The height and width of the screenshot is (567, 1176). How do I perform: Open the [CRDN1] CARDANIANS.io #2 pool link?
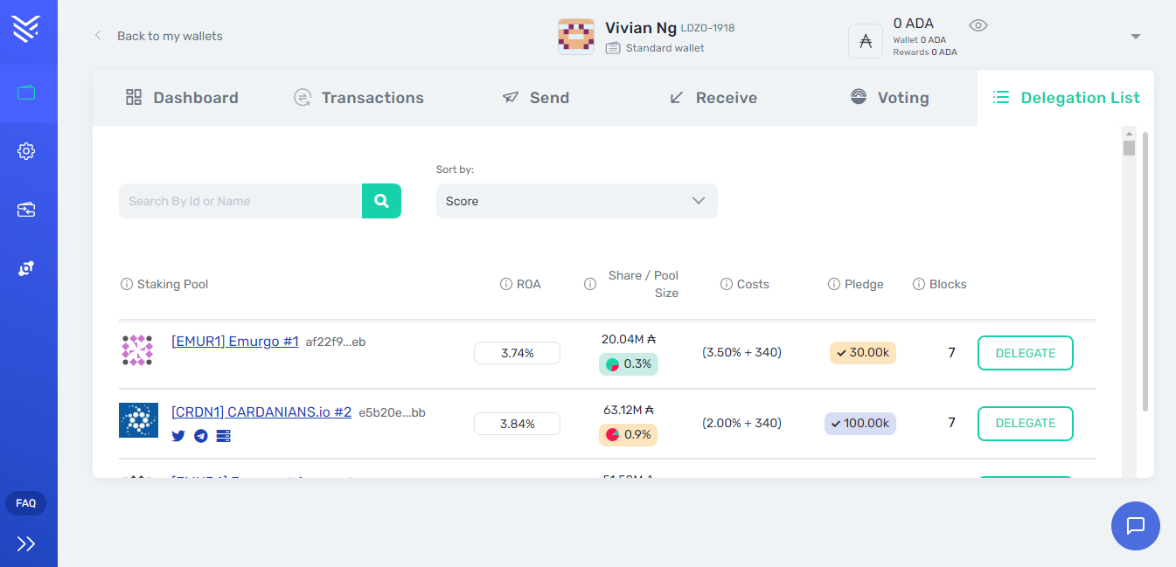261,411
